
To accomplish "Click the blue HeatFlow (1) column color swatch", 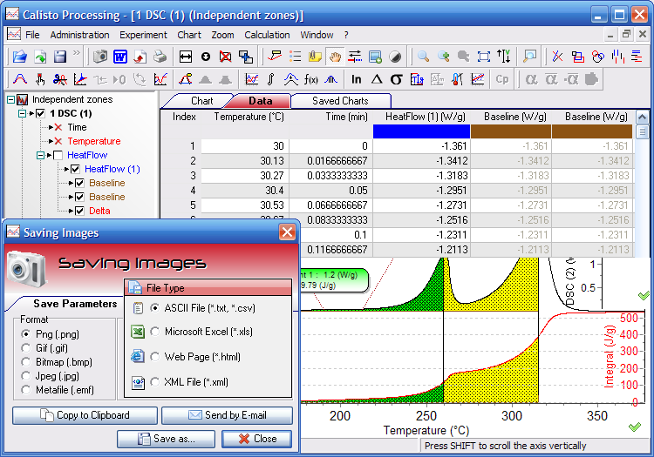I will pos(421,131).
